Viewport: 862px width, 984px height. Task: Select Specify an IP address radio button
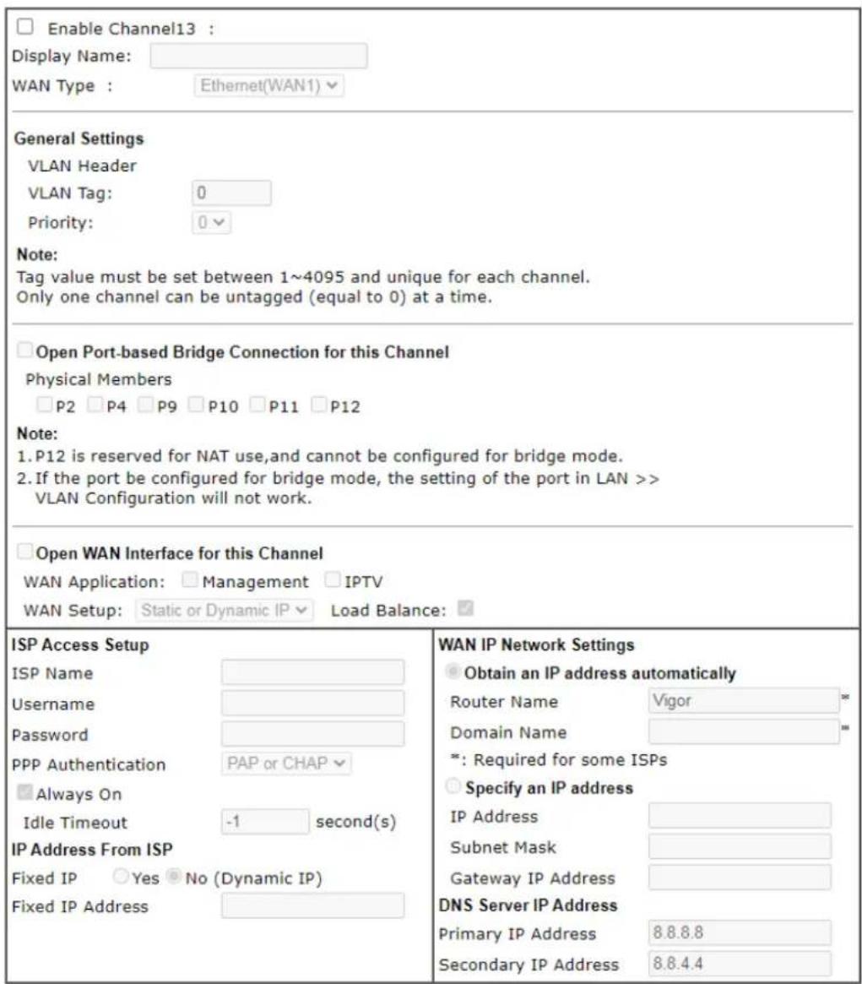[453, 786]
